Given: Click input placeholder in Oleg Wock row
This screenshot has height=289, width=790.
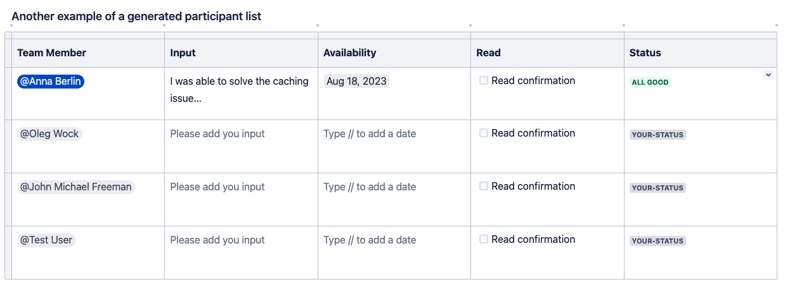Looking at the screenshot, I should click(x=217, y=133).
